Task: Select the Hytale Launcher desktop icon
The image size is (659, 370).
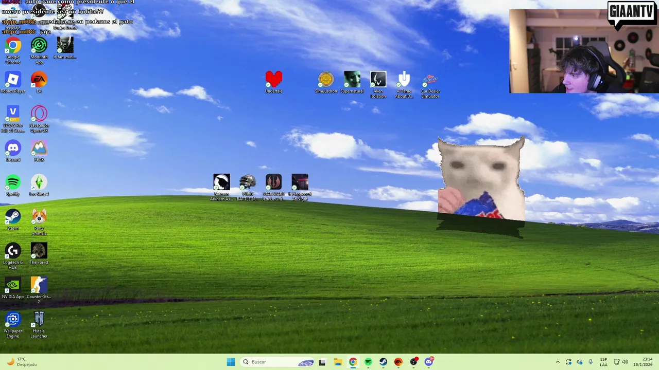Action: click(x=39, y=325)
